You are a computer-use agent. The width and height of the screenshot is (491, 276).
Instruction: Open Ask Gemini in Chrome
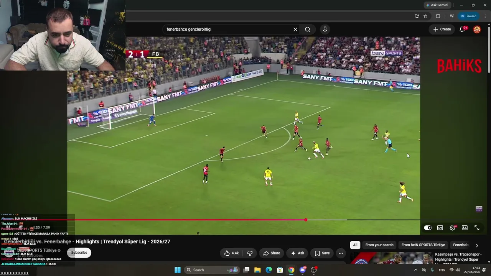pos(437,5)
